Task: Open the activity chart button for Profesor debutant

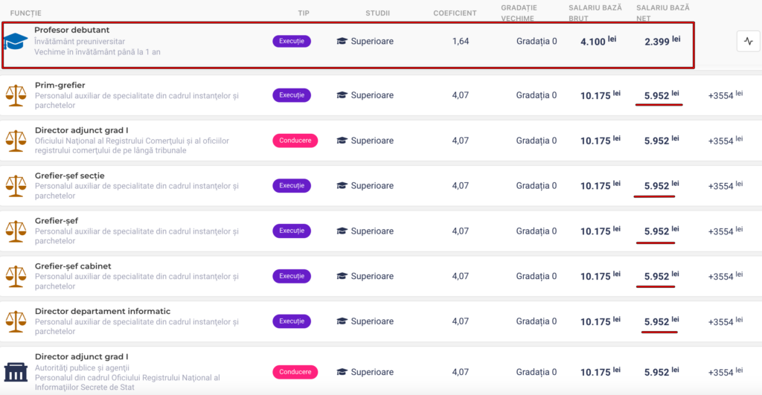Action: pos(748,42)
